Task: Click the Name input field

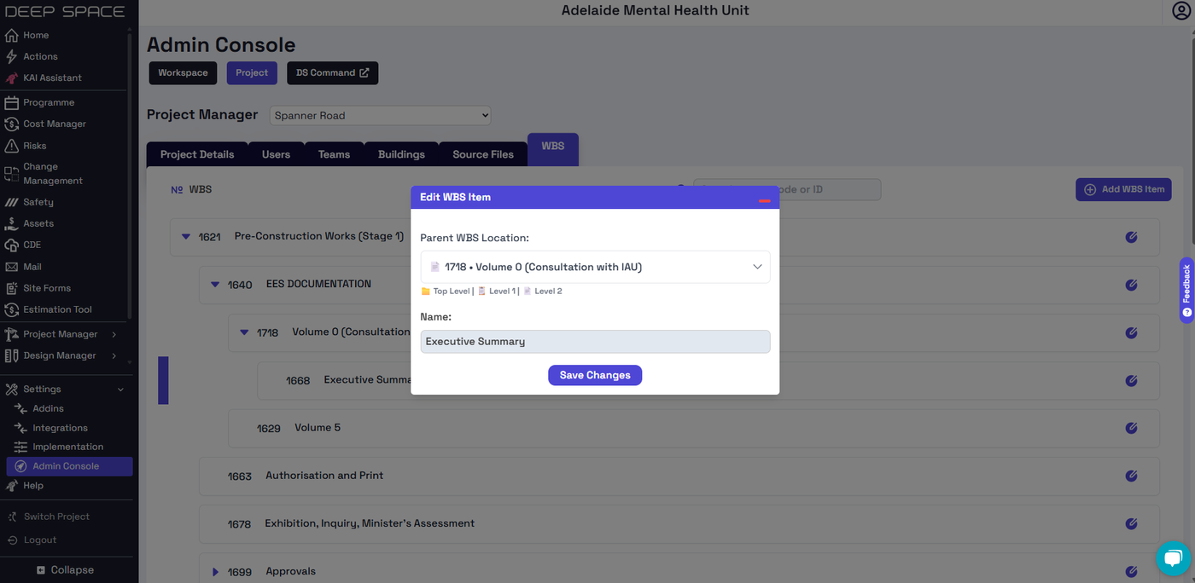Action: pos(595,342)
